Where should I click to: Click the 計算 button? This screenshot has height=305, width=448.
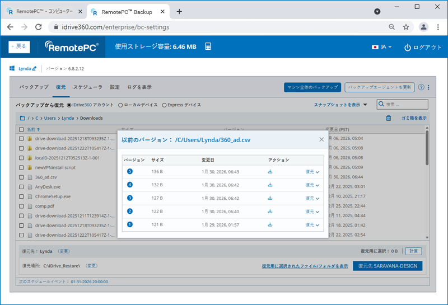tap(413, 251)
